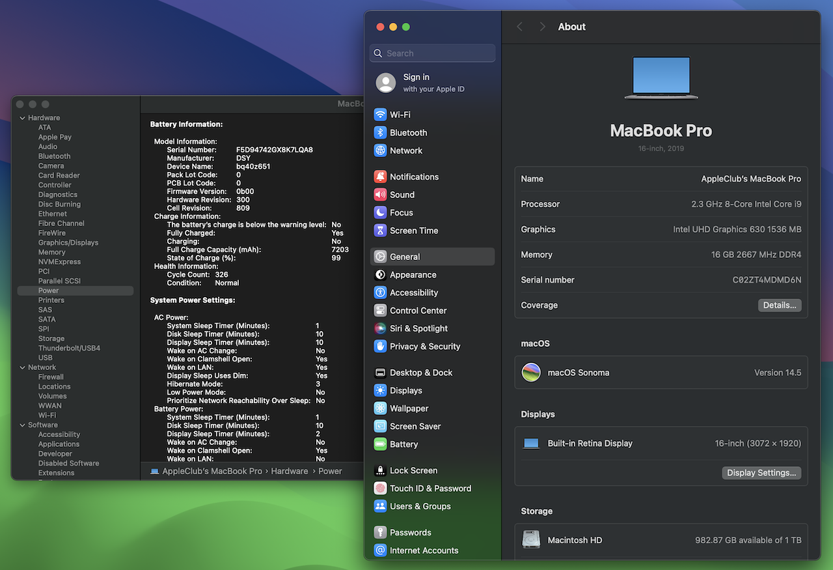833x570 pixels.
Task: Go forward with the About navigation arrow
Action: pos(542,27)
